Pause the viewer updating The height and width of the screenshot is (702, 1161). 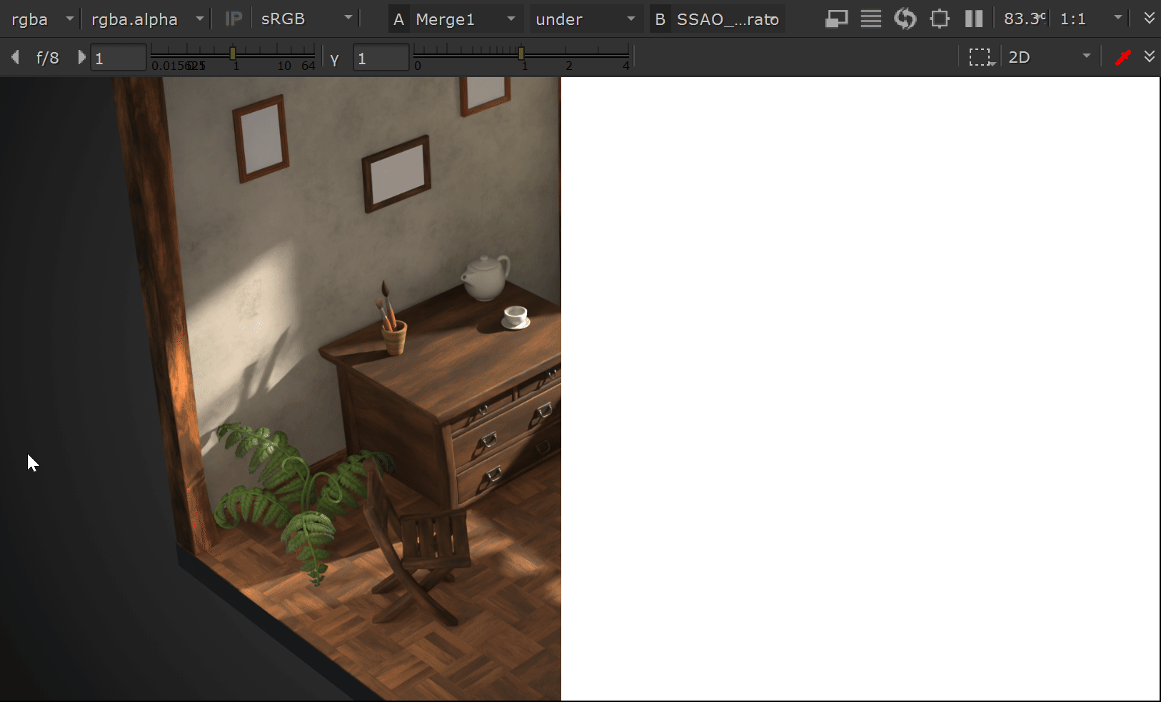coord(973,19)
